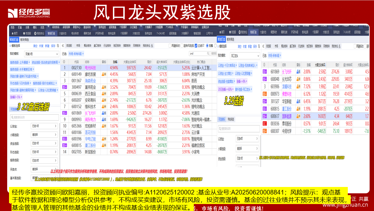Screen dimensions: 374x211
Task: Select the 交集 radio button
Action: click(x=207, y=46)
